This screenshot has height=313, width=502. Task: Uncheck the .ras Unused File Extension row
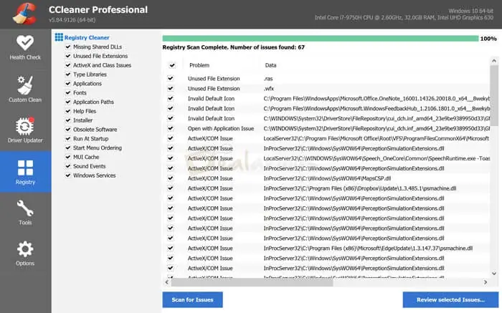tap(171, 78)
